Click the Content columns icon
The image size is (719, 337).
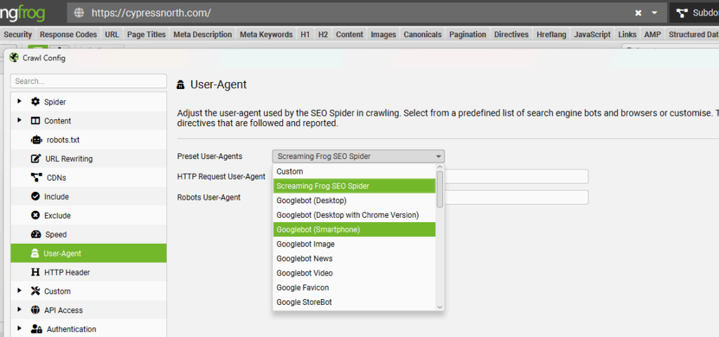pyautogui.click(x=35, y=121)
